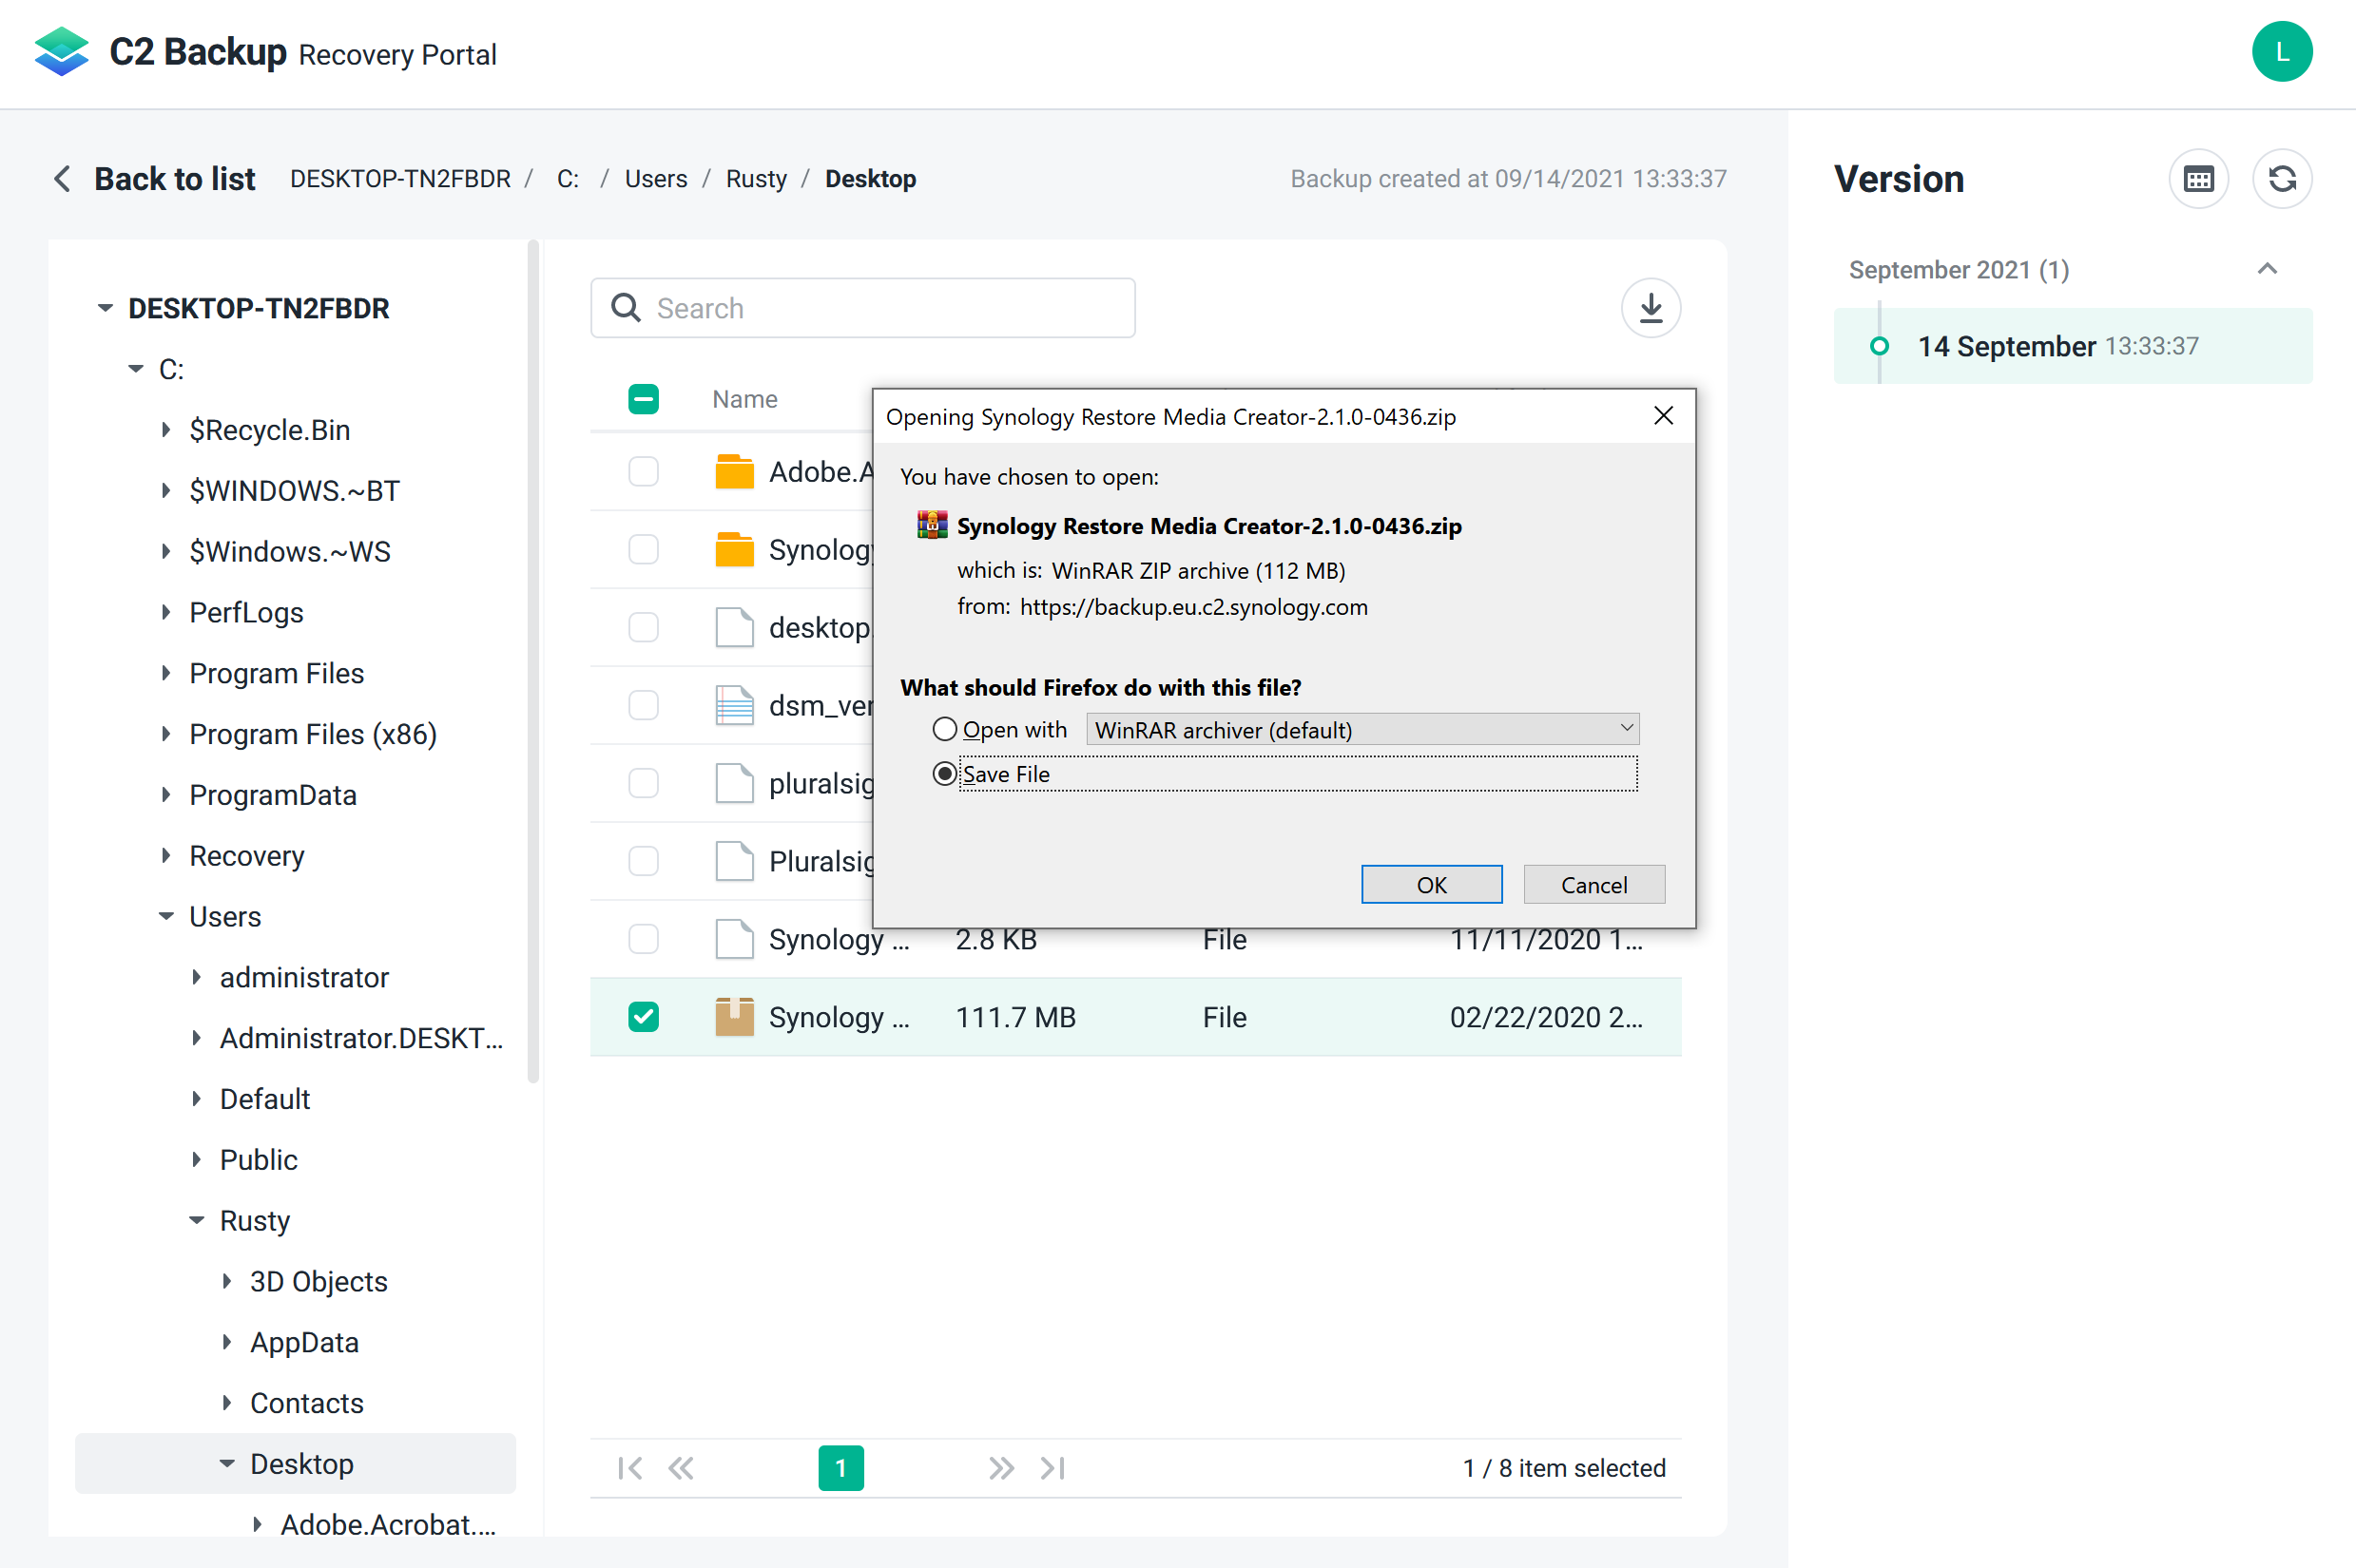Click the Search input field
This screenshot has height=1568, width=2356.
(x=862, y=308)
